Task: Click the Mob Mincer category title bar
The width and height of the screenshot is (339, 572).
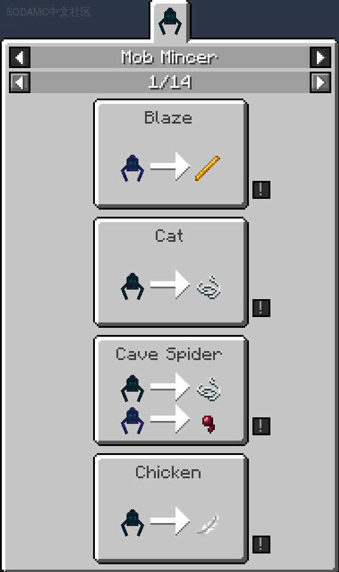Action: pos(169,58)
